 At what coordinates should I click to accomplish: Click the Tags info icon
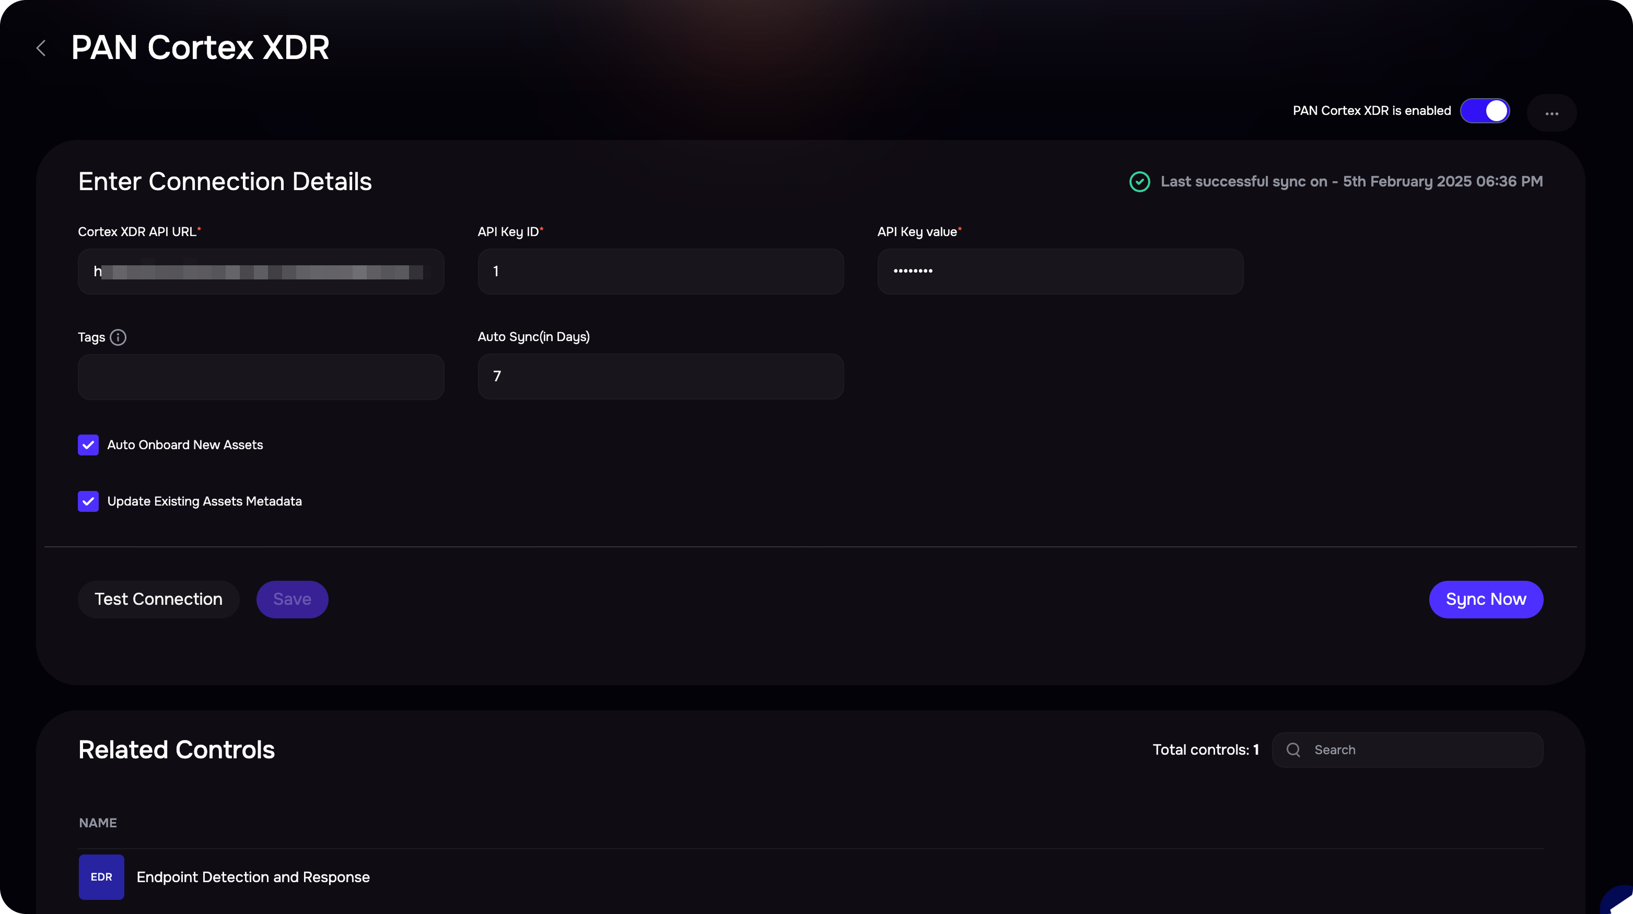coord(118,337)
